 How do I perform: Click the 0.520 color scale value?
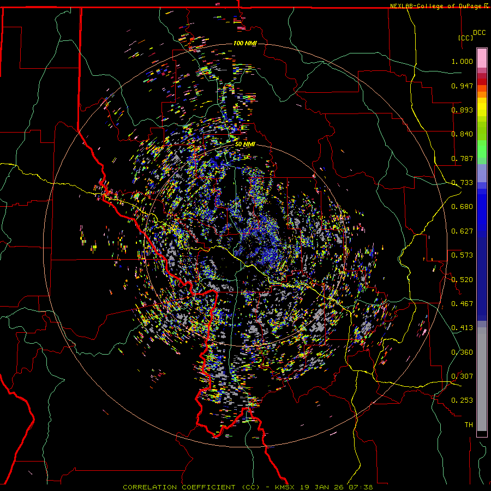[462, 280]
